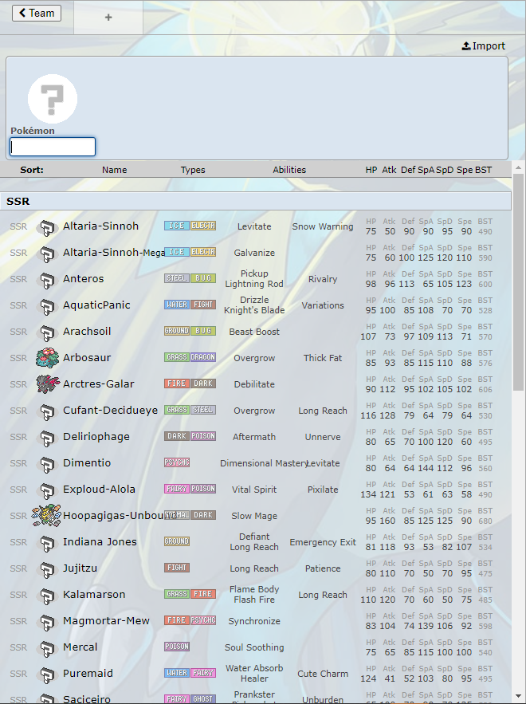This screenshot has height=704, width=526.
Task: Click the Poison type badge on Mercal
Action: [x=177, y=646]
